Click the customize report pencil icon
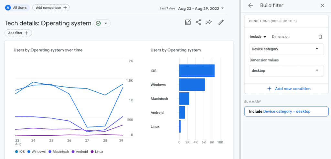 (221, 22)
